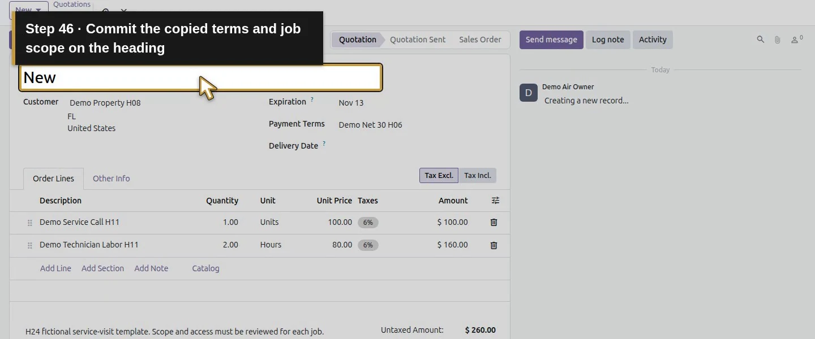Screen dimensions: 815x339
Task: Edit quantity 1.00 of Service Call line
Action: [x=230, y=222]
